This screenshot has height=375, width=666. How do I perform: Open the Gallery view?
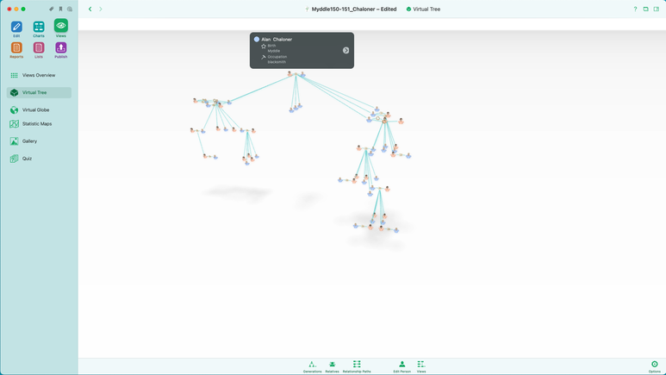tap(39, 141)
